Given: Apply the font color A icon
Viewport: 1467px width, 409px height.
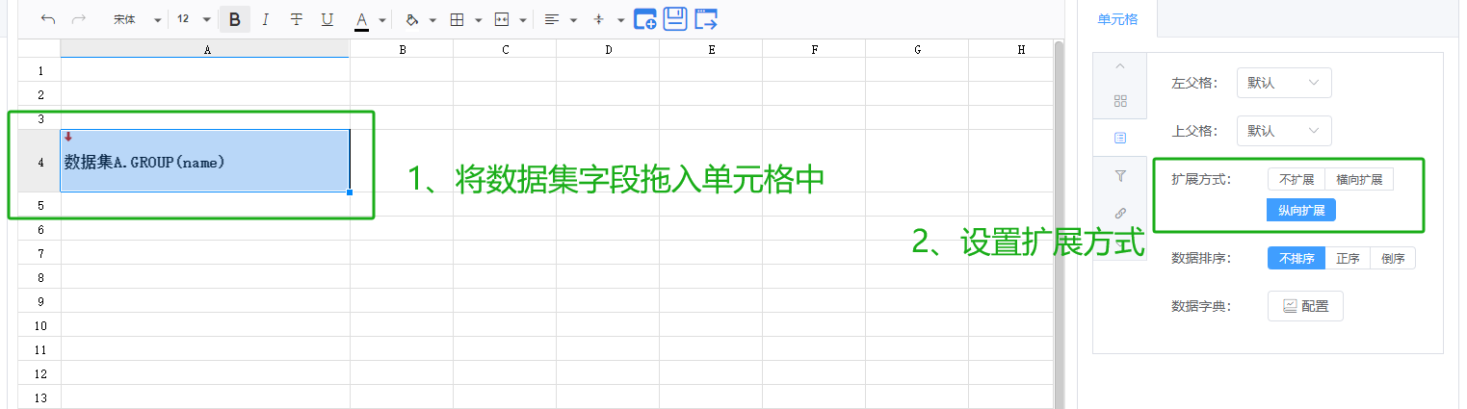Looking at the screenshot, I should (x=362, y=19).
